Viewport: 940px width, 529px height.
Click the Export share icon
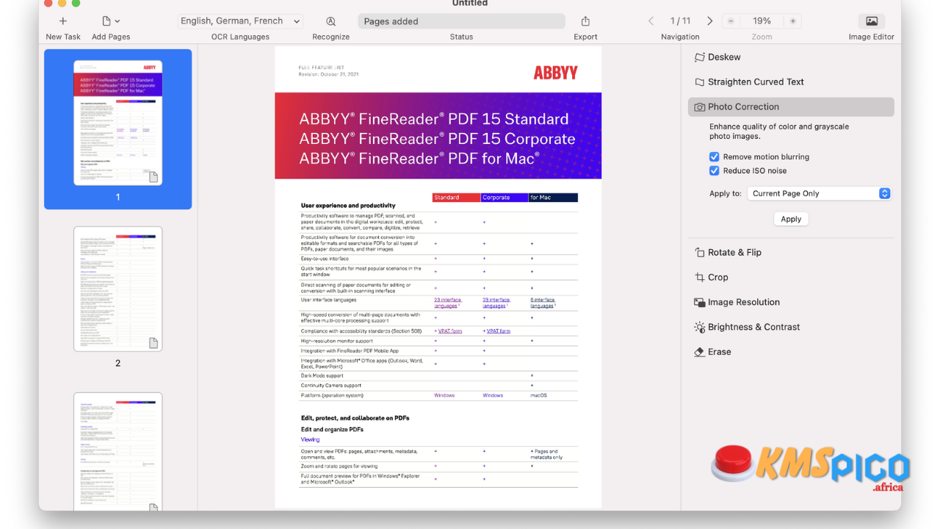[x=585, y=21]
